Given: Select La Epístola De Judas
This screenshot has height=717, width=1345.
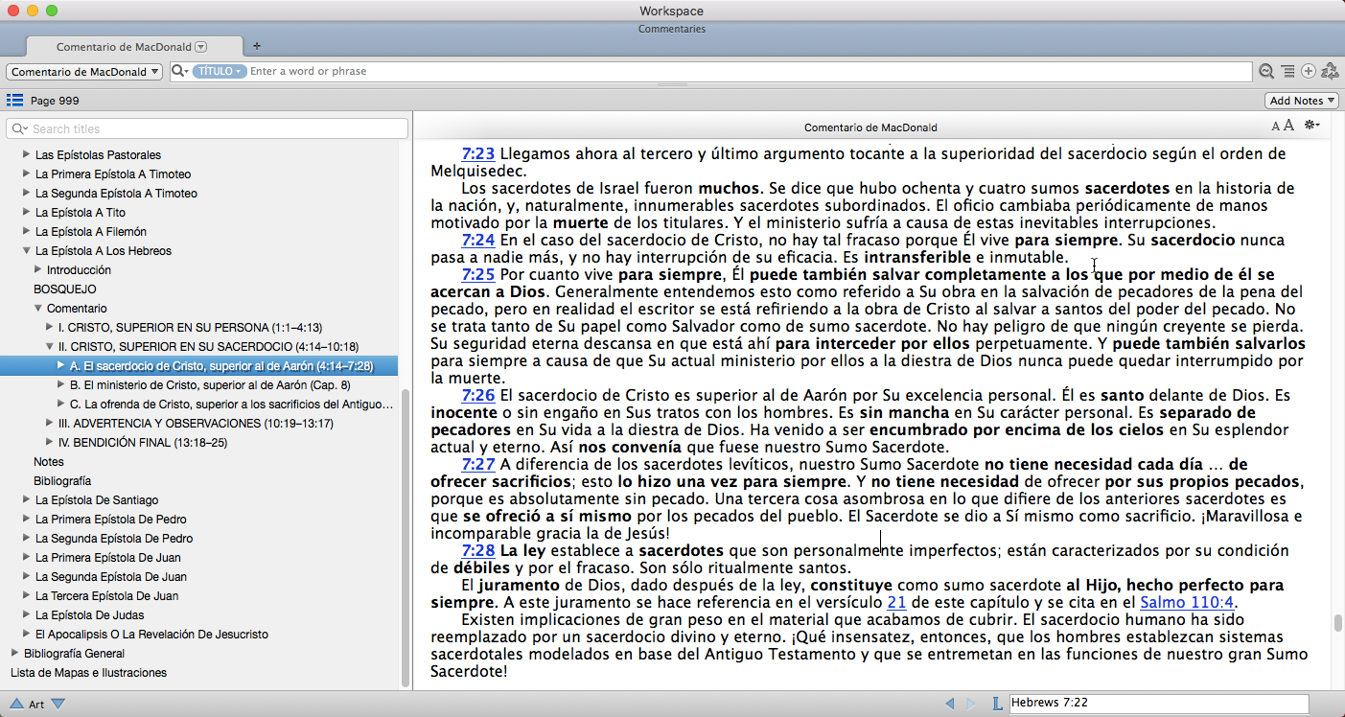Looking at the screenshot, I should coord(90,614).
